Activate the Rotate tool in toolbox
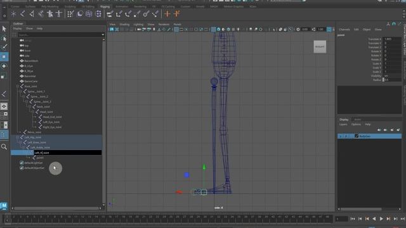 click(x=4, y=66)
